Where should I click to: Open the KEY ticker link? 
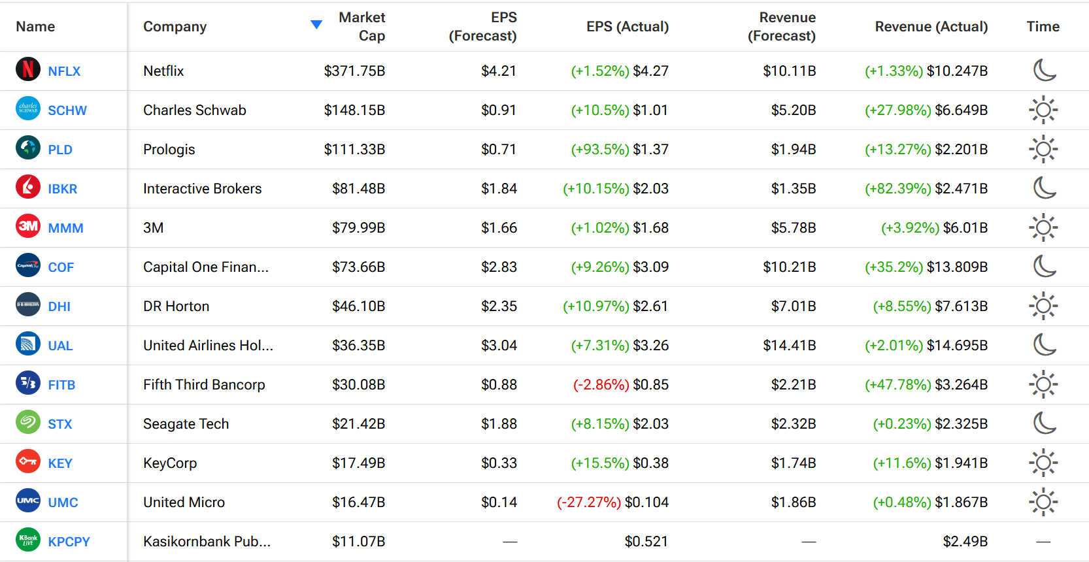[x=60, y=463]
